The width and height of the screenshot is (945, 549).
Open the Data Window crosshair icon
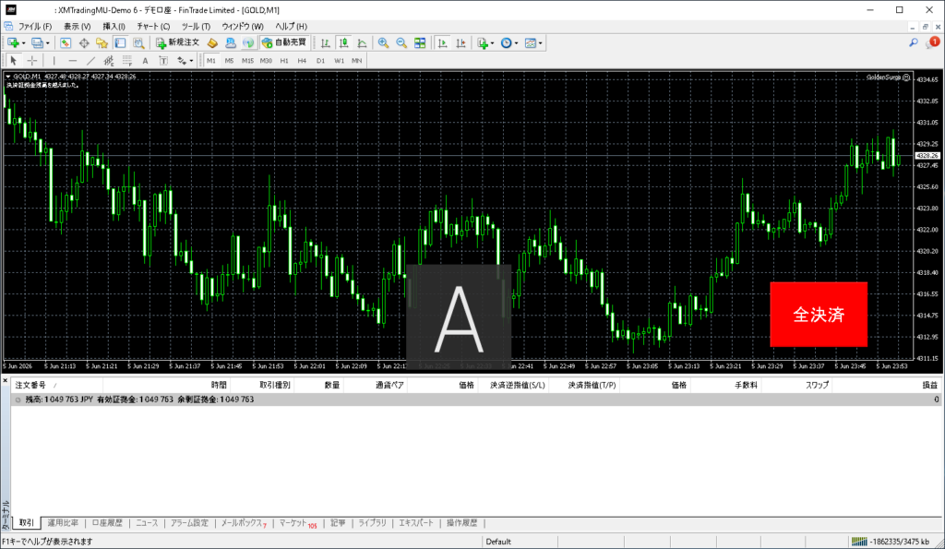click(x=84, y=42)
